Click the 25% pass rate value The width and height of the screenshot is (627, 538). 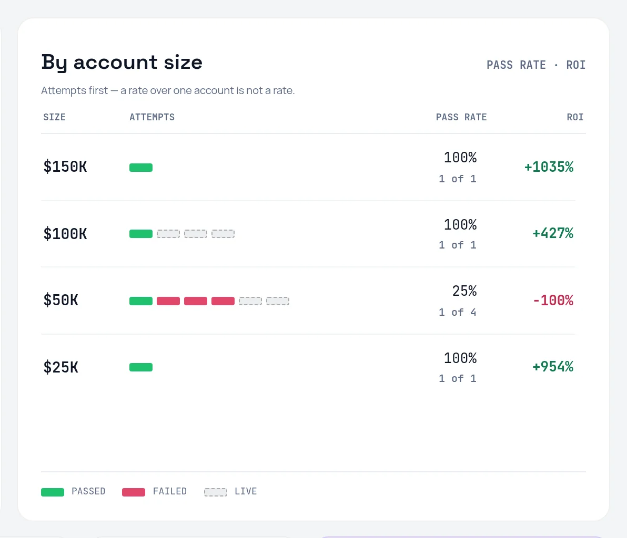pyautogui.click(x=464, y=291)
